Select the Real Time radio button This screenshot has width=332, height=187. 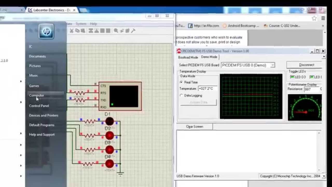coord(181,82)
